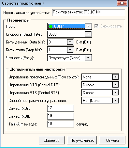The width and height of the screenshot is (129, 148).
Task: Open the Data bits dropdown showing 8
Action: (70, 42)
